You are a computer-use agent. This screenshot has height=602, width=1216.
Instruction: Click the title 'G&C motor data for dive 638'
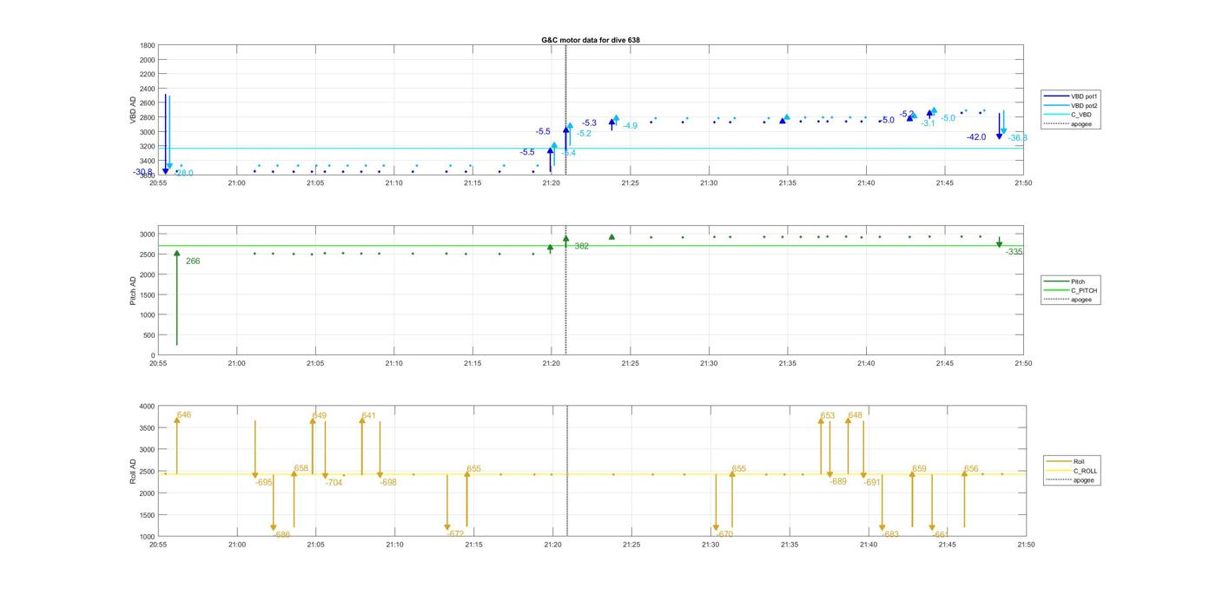click(591, 40)
